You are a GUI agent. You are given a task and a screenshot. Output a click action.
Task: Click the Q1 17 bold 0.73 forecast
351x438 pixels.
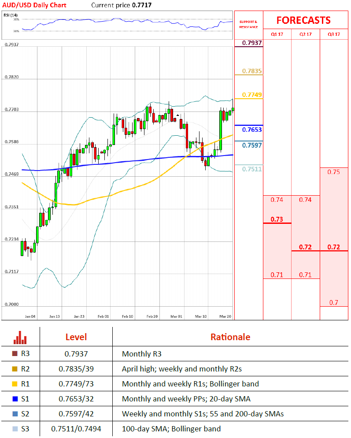[277, 219]
